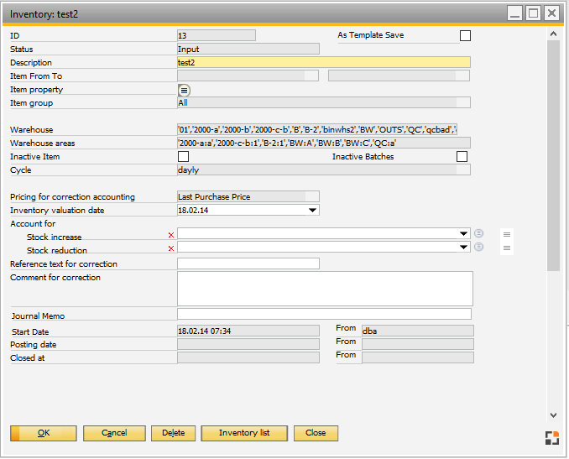Click the Cancel button
Screen dimensions: 569x459
click(114, 433)
